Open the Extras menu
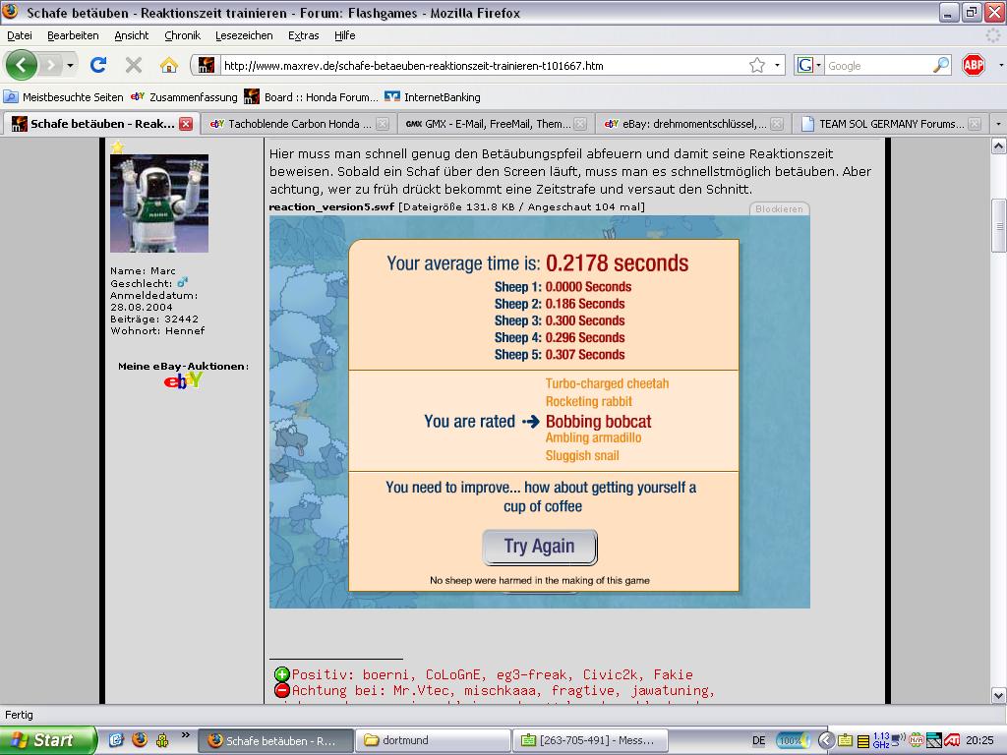1007x755 pixels. pyautogui.click(x=304, y=35)
